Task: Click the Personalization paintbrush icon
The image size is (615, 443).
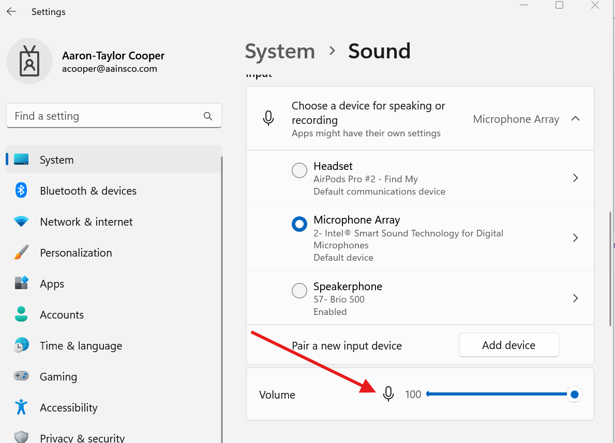Action: coord(21,253)
